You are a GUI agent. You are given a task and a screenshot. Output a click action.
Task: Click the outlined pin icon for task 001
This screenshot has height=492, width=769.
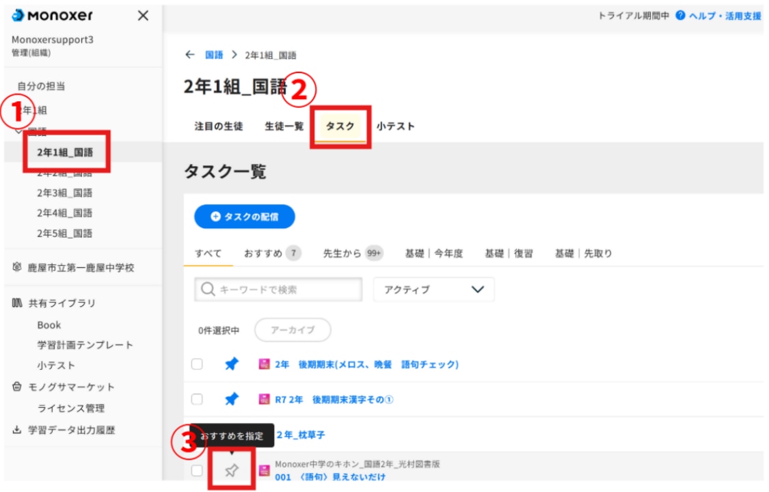[232, 470]
